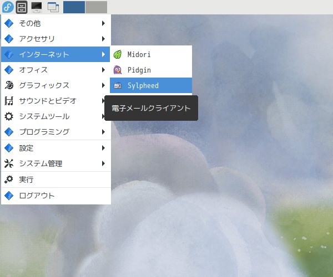333x277 pixels.
Task: Launch the terminal monitor icon in panel
Action: (37, 7)
